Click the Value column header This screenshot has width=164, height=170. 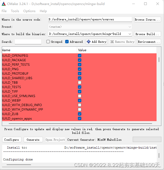(117, 50)
